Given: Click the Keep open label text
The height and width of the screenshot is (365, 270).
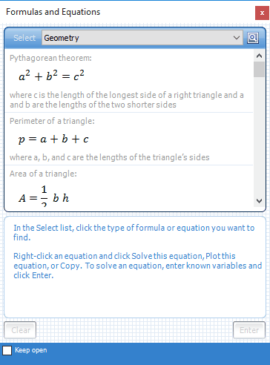Looking at the screenshot, I should pos(31,350).
